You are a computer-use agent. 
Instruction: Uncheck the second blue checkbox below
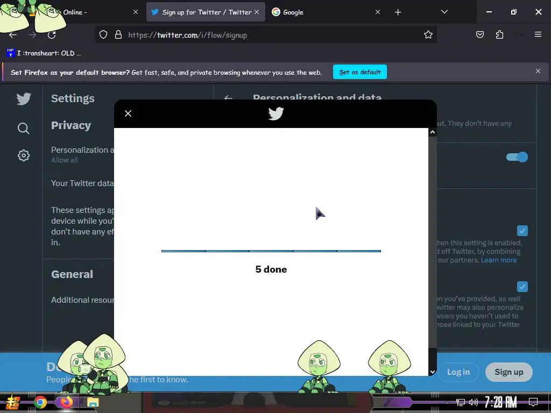522,287
